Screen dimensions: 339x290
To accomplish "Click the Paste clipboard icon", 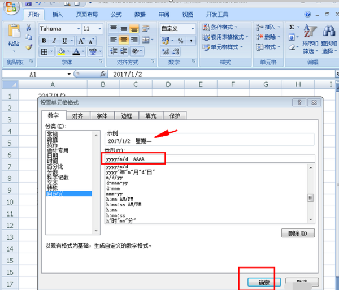I will (x=14, y=31).
